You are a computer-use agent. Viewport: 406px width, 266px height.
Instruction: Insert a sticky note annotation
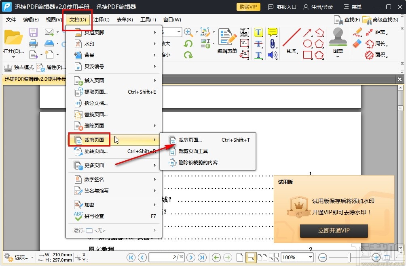coord(272,31)
